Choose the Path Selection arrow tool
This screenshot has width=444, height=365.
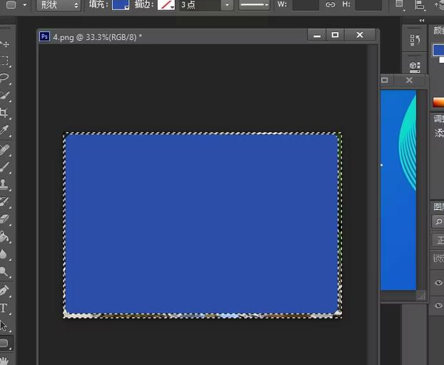[5, 326]
